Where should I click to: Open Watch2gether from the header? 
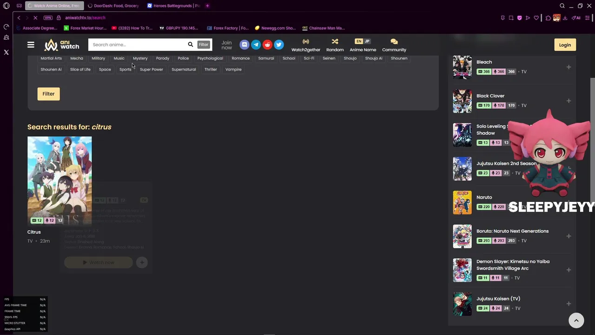tap(306, 45)
